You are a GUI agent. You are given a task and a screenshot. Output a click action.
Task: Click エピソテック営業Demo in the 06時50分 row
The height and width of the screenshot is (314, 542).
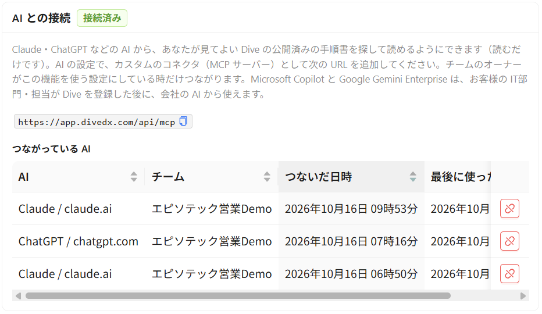pos(212,274)
